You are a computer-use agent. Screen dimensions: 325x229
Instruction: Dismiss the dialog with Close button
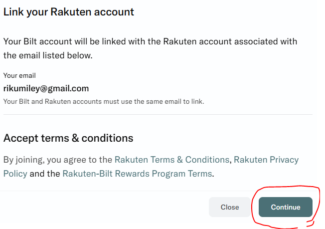pyautogui.click(x=229, y=207)
